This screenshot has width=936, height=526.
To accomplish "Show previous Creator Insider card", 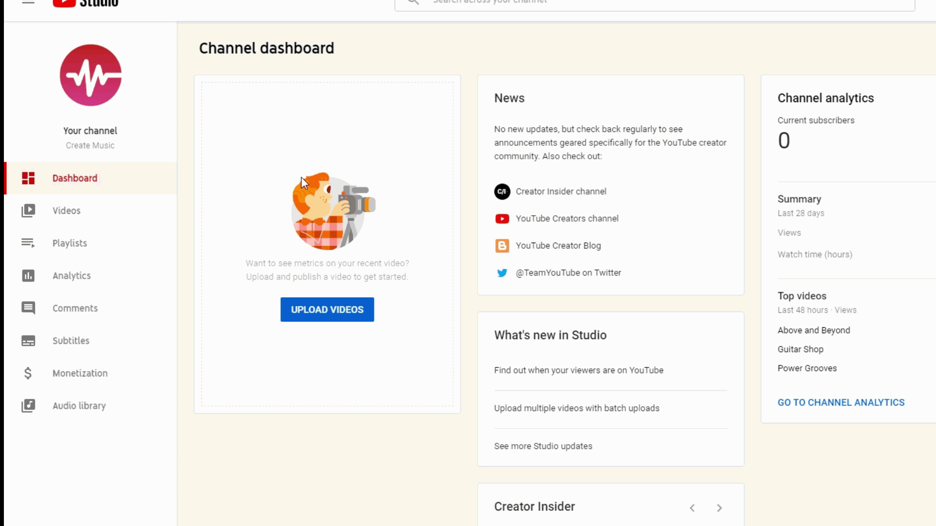I will (692, 508).
